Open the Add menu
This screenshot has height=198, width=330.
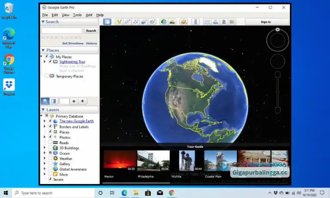tap(89, 15)
